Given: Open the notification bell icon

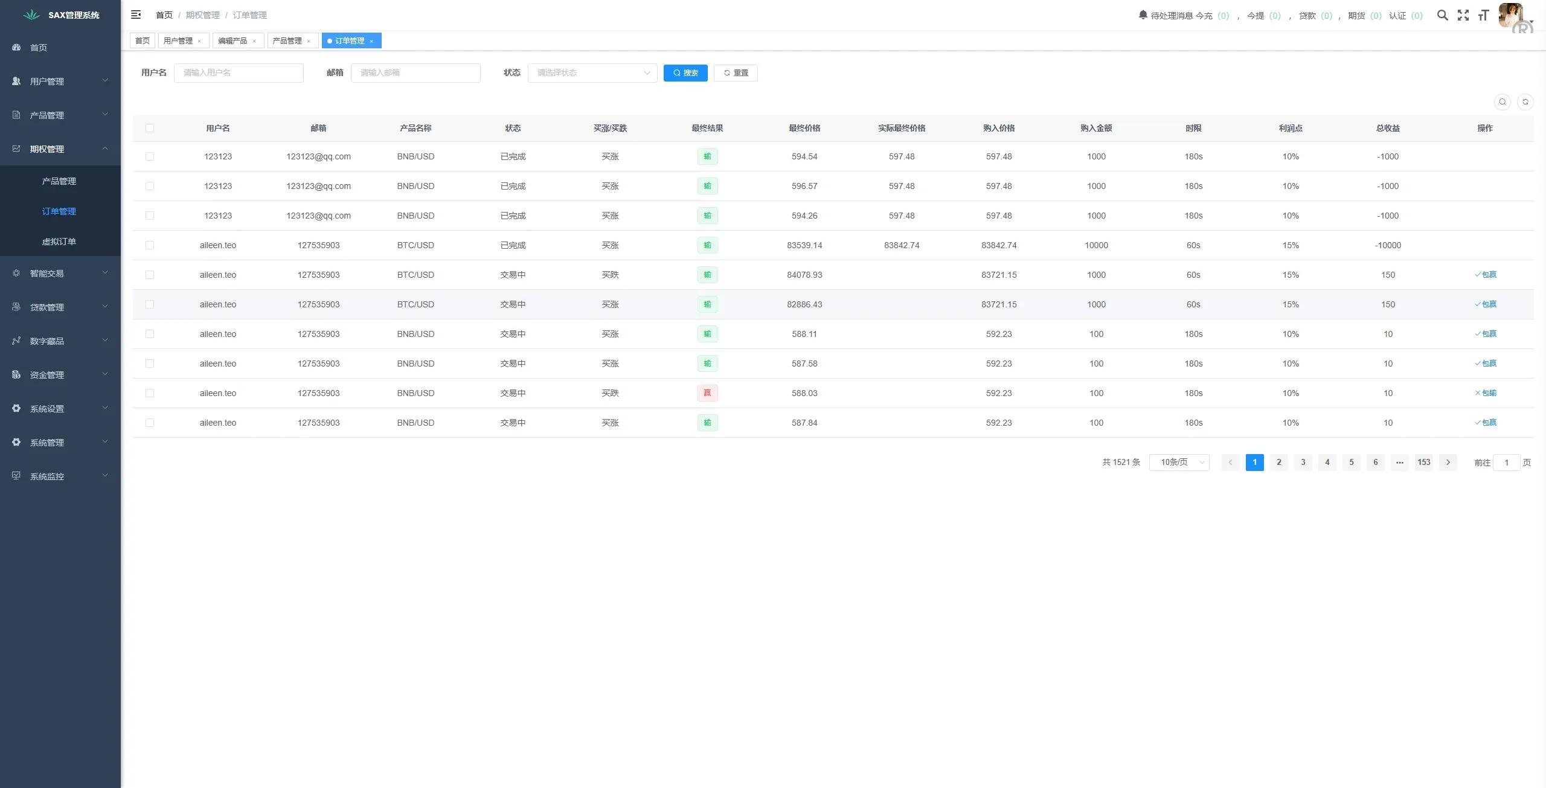Looking at the screenshot, I should coord(1143,15).
